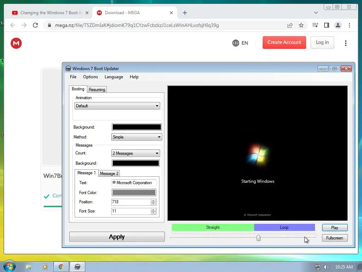Select the Booting tab
Image resolution: width=362 pixels, height=272 pixels.
point(78,89)
